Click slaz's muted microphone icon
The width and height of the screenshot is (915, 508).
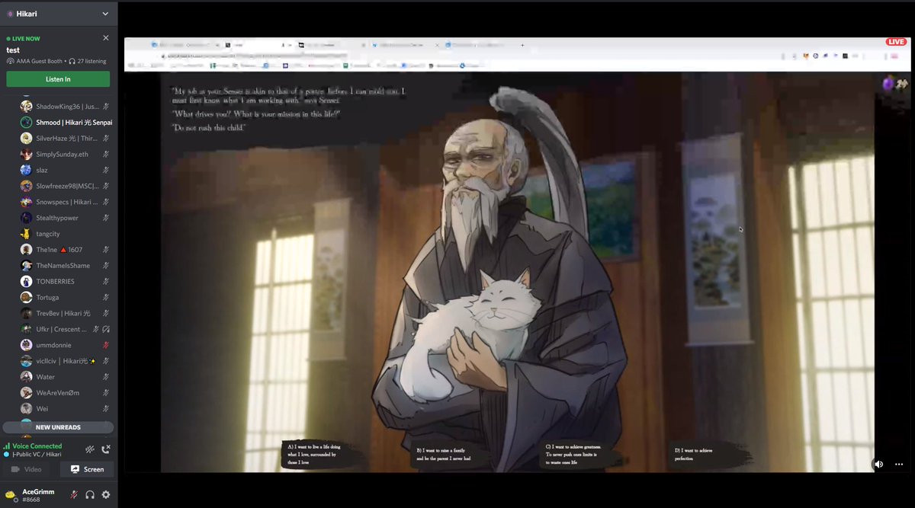(107, 171)
